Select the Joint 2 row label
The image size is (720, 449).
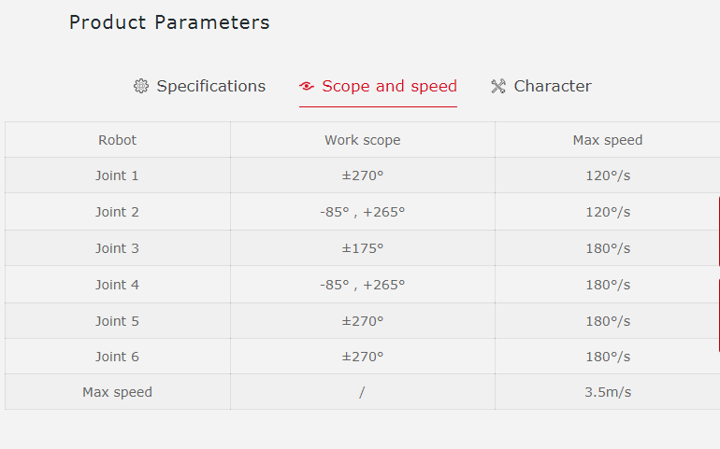(117, 212)
